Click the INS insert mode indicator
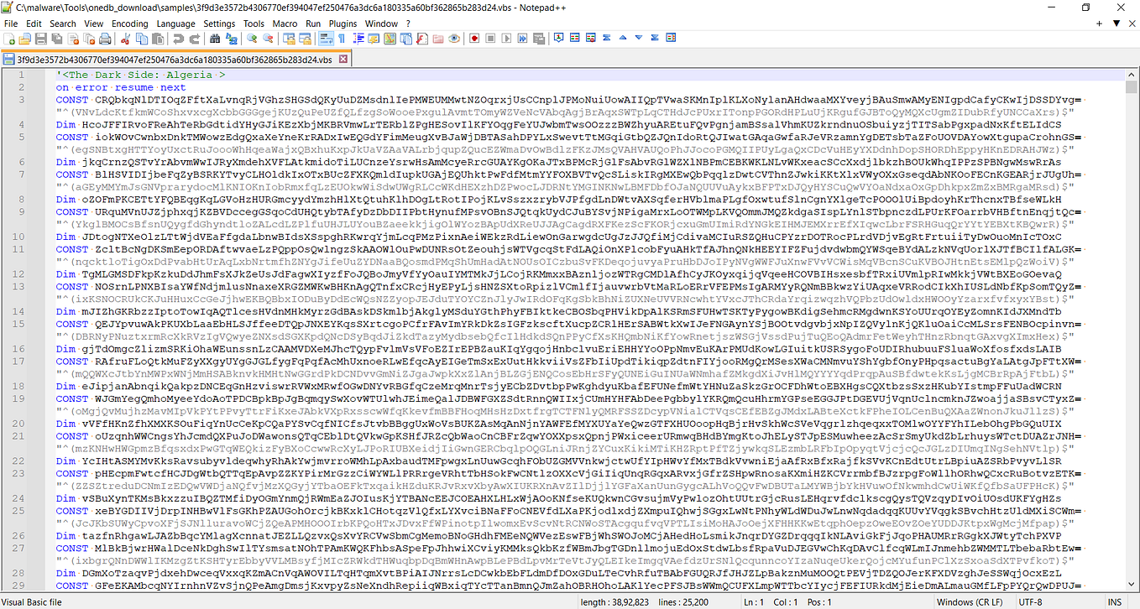Viewport: 1140px width, 609px height. click(1114, 601)
